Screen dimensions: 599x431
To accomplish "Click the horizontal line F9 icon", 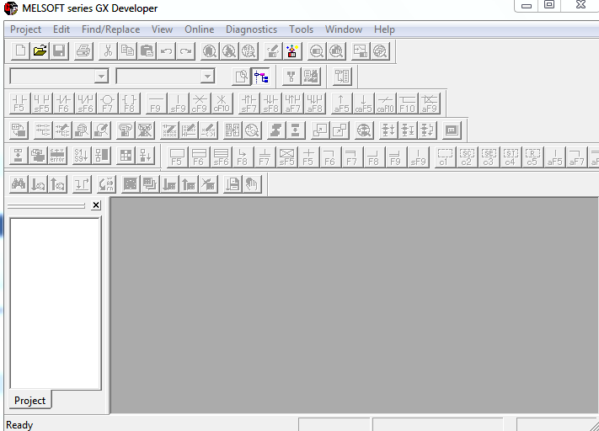I will click(156, 104).
